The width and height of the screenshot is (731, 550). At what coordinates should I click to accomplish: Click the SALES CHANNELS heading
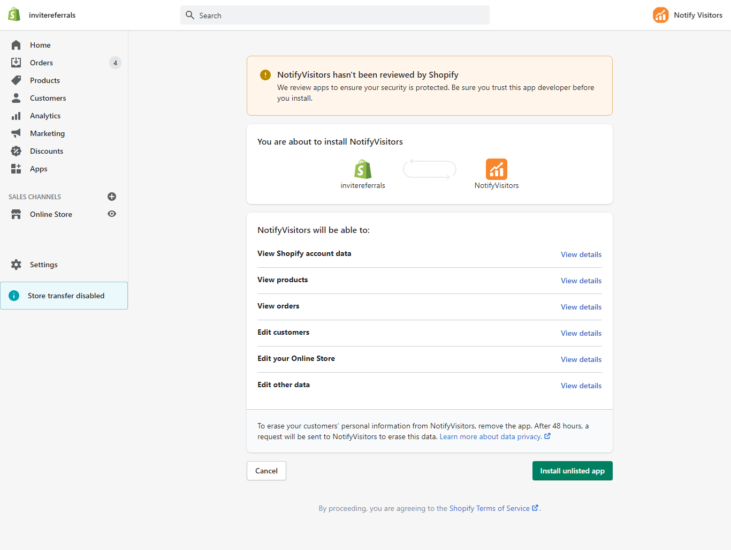[35, 197]
